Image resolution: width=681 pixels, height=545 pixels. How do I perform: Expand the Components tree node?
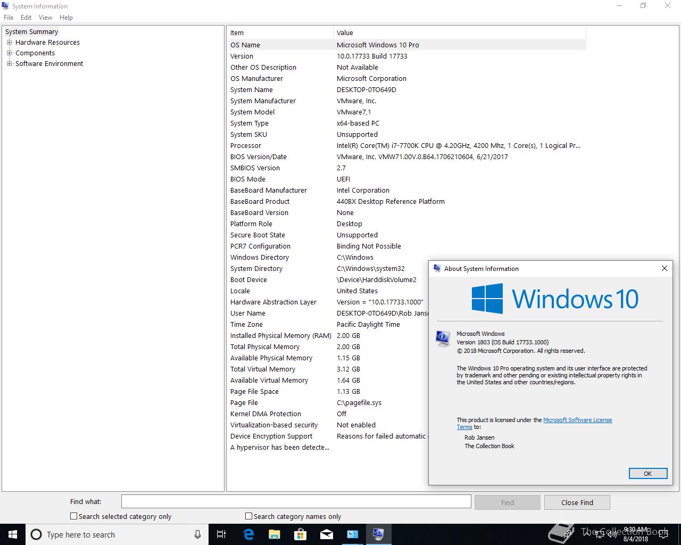9,53
